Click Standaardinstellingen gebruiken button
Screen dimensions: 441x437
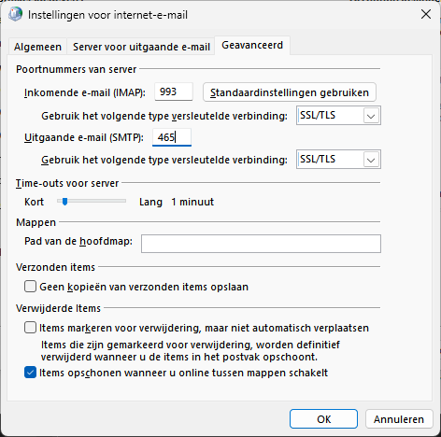pyautogui.click(x=290, y=92)
